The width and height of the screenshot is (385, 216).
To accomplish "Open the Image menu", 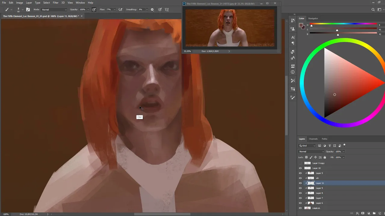I will coord(20,3).
